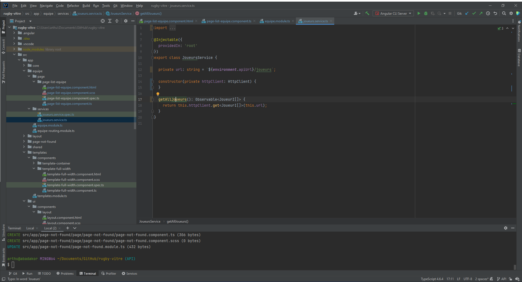Image resolution: width=522 pixels, height=282 pixels.
Task: Expand all in the Project panel
Action: pyautogui.click(x=110, y=21)
